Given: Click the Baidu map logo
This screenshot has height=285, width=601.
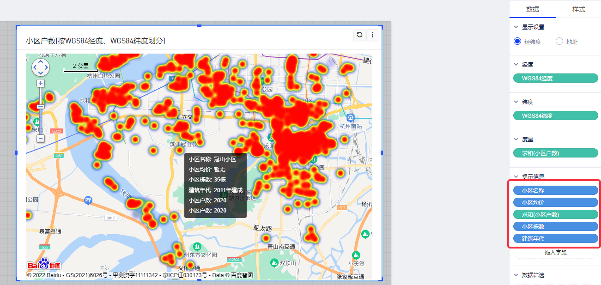Looking at the screenshot, I should pos(44,265).
